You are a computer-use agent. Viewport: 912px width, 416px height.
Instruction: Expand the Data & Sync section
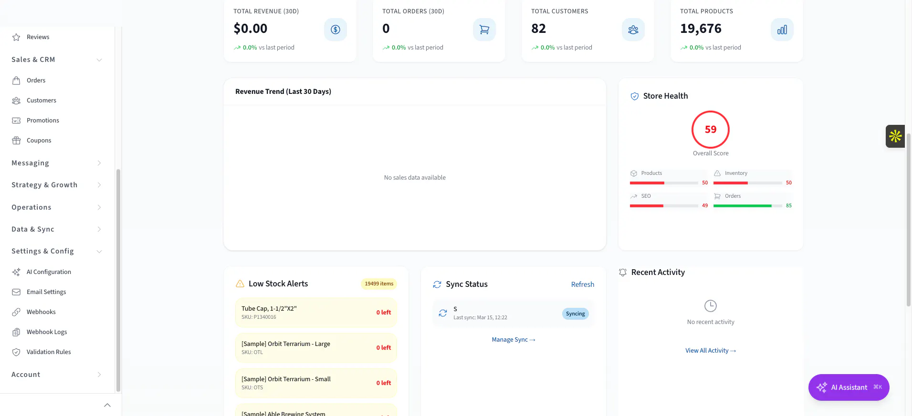57,229
